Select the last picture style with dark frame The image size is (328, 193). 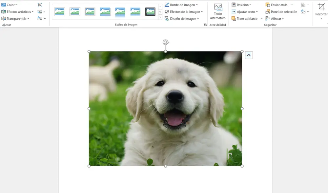pos(150,11)
